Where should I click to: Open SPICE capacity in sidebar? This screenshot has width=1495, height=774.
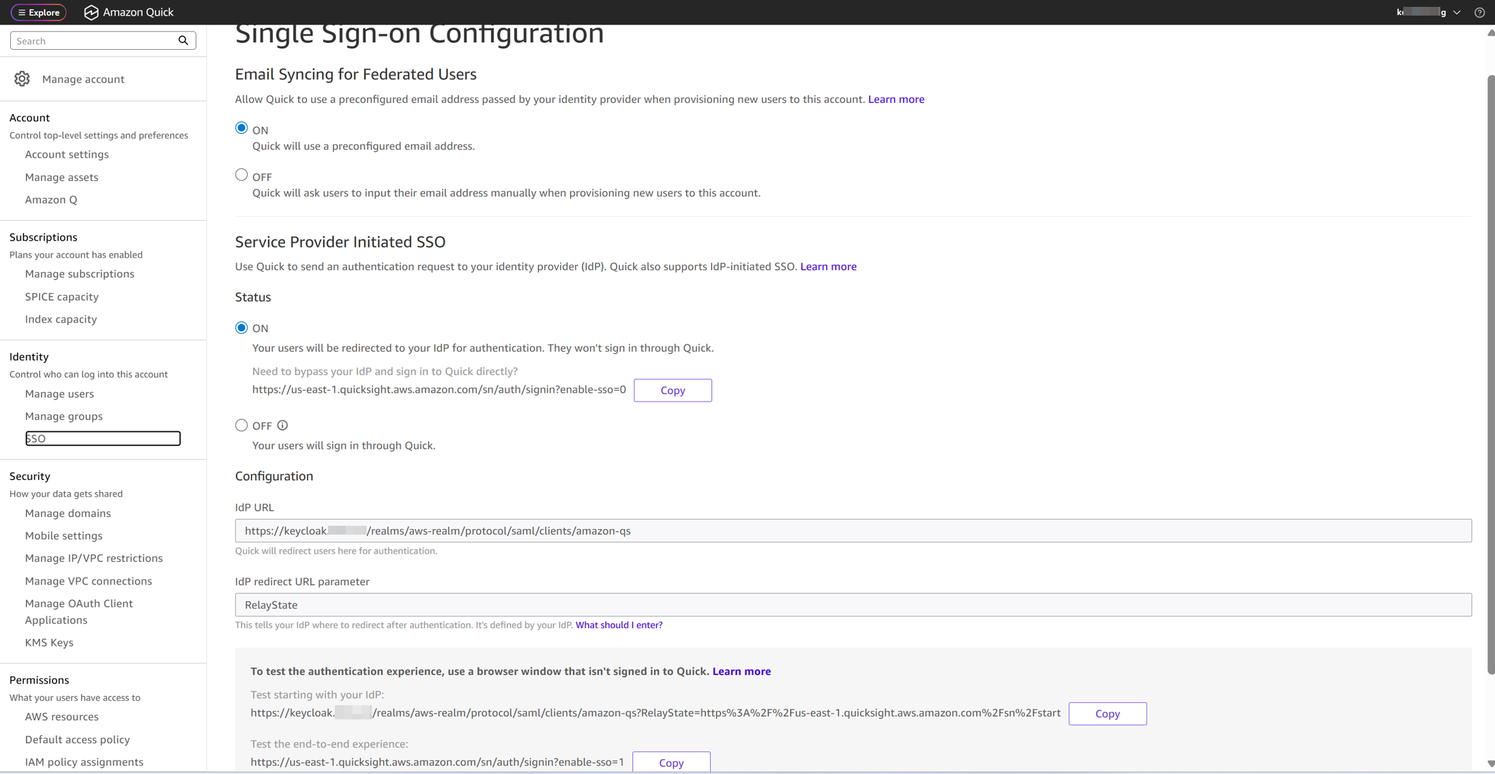tap(62, 297)
